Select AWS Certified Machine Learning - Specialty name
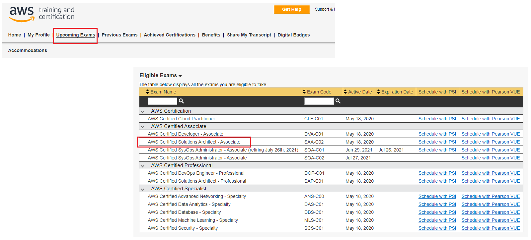This screenshot has width=531, height=240. click(x=193, y=220)
